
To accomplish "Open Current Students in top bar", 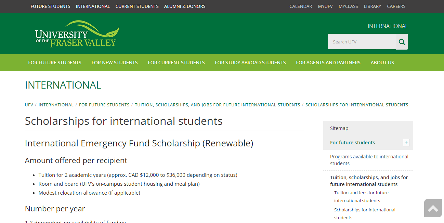I will (x=137, y=6).
